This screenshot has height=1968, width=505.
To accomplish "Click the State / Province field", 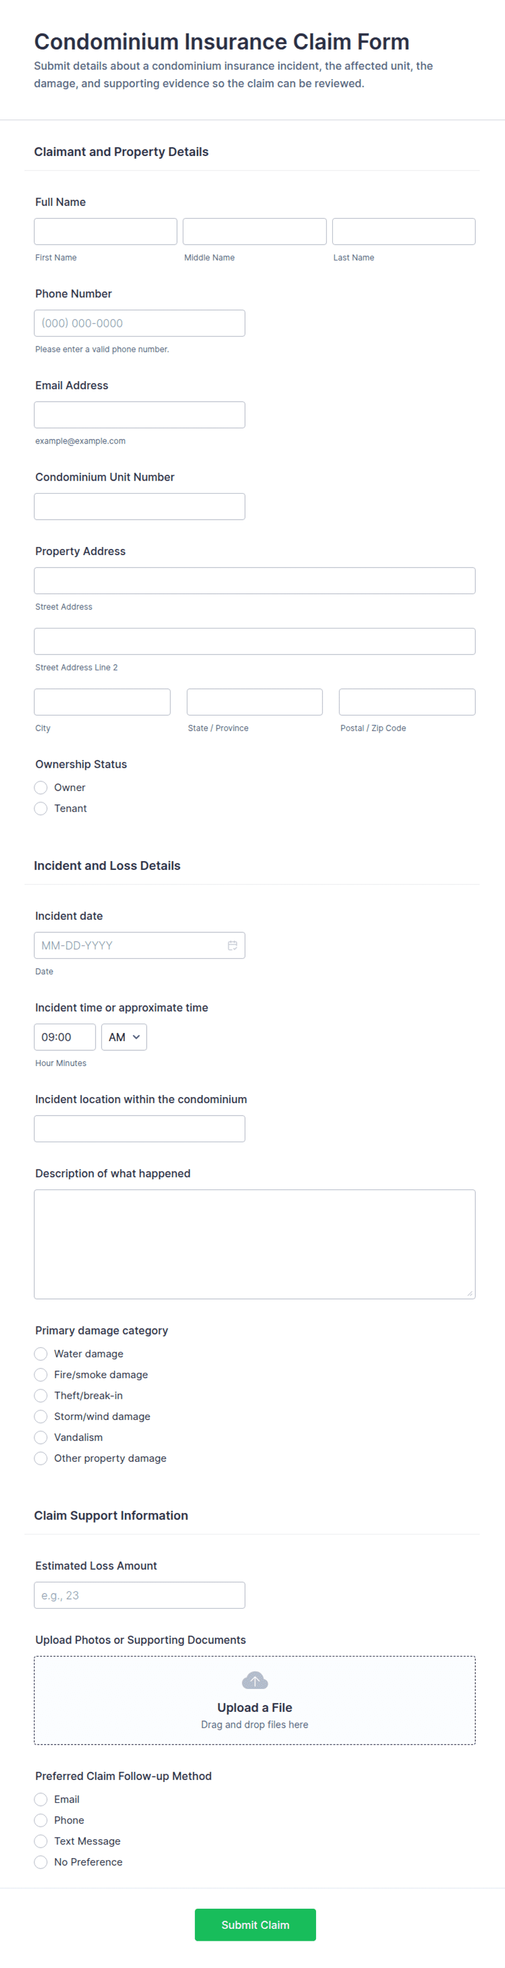I will coord(254,702).
